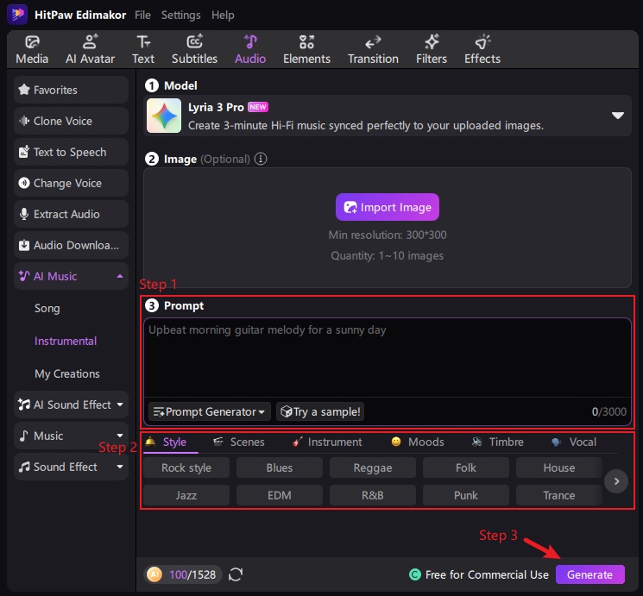Select the House style tag
Image resolution: width=643 pixels, height=596 pixels.
559,467
